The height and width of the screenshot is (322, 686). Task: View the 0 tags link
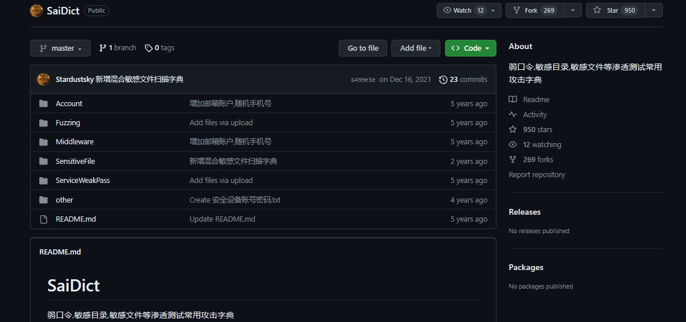[160, 48]
